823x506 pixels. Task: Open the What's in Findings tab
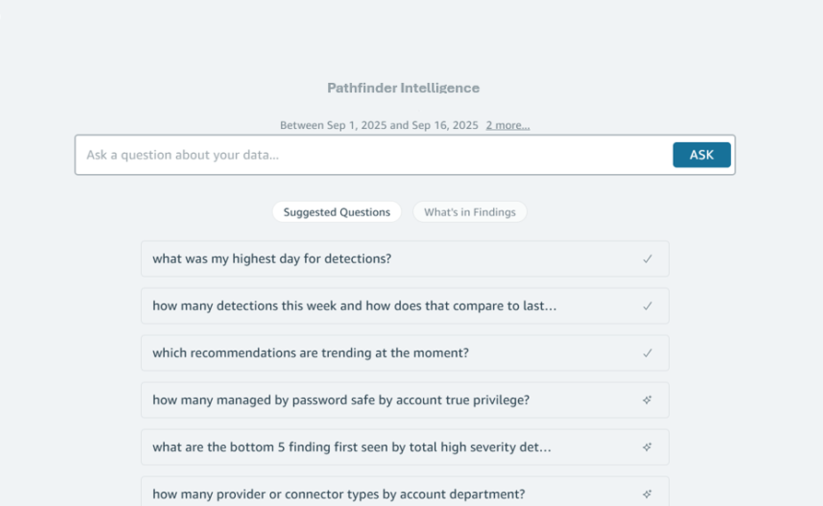tap(469, 212)
